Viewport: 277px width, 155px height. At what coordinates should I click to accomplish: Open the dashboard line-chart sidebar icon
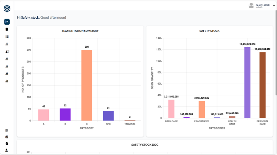click(x=7, y=22)
